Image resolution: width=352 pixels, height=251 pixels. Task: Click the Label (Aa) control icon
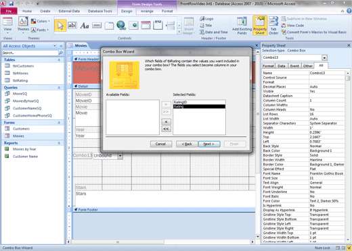click(x=85, y=26)
